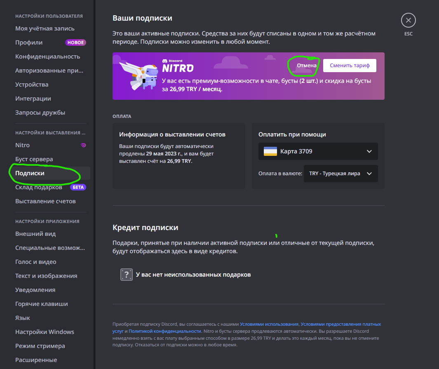Click 'Информация о выставлении счетов' heading
The width and height of the screenshot is (439, 369).
172,134
